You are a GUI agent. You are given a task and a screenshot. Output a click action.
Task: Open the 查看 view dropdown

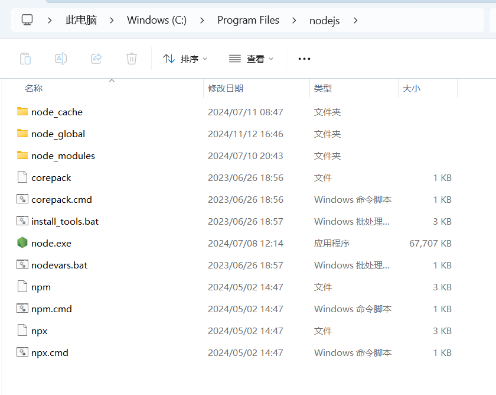pyautogui.click(x=251, y=59)
